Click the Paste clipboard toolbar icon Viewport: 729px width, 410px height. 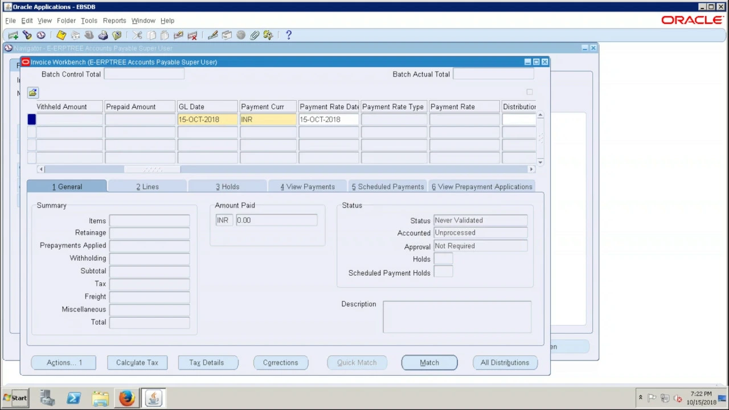[x=165, y=35]
